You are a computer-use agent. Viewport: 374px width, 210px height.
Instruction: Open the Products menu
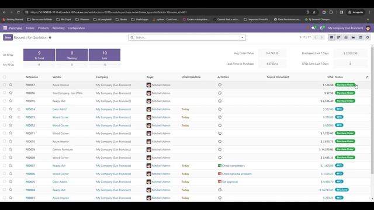tap(43, 28)
